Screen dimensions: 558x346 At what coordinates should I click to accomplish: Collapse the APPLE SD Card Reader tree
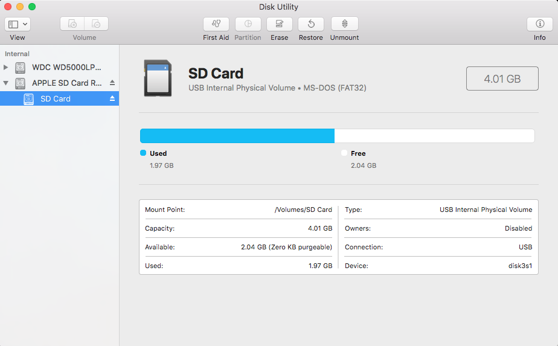tap(6, 83)
